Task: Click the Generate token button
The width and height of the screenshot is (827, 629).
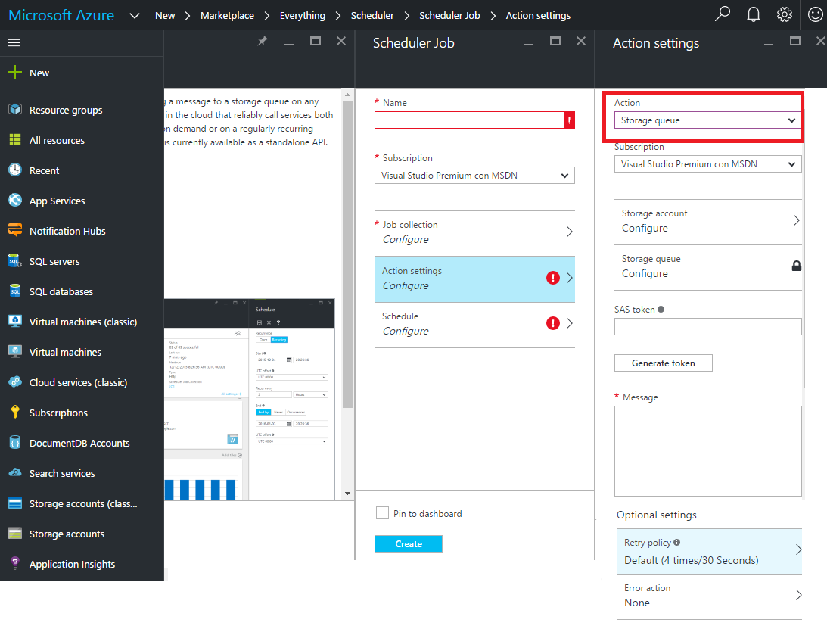Action: point(663,363)
